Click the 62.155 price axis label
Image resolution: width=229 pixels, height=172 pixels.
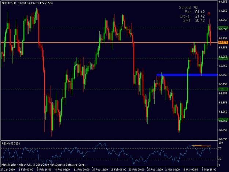pyautogui.click(x=223, y=84)
